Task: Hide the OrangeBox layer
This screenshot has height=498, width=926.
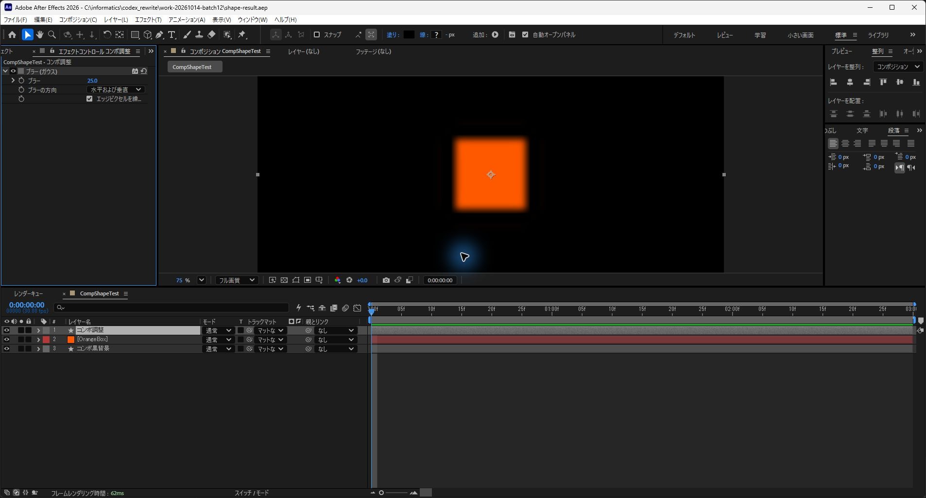Action: 6,340
